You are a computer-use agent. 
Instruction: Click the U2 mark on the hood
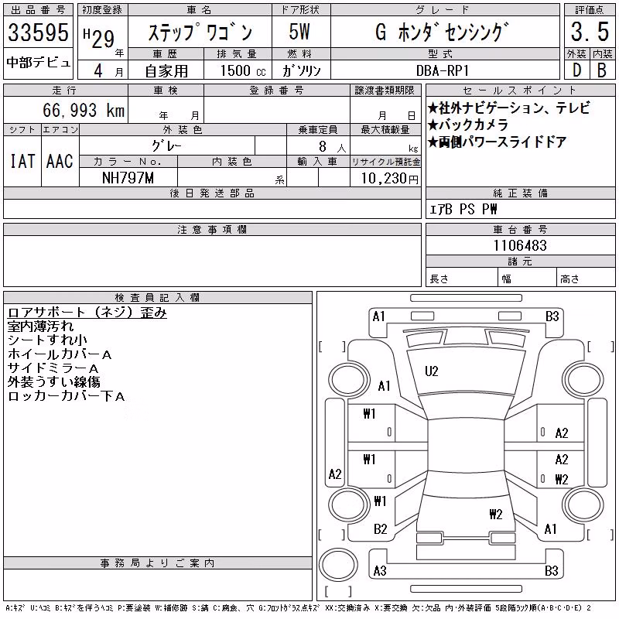(x=432, y=371)
